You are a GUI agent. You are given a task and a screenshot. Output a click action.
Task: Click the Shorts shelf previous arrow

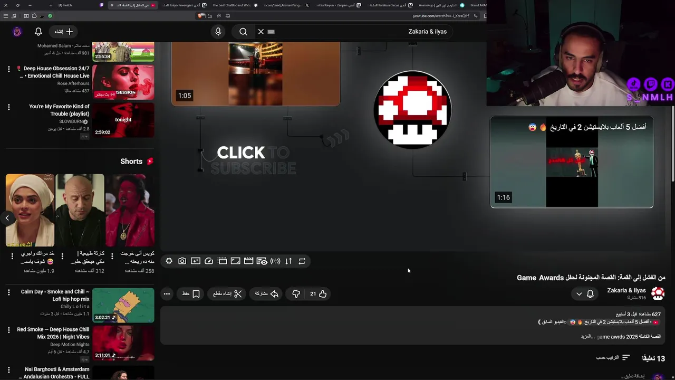tap(7, 218)
